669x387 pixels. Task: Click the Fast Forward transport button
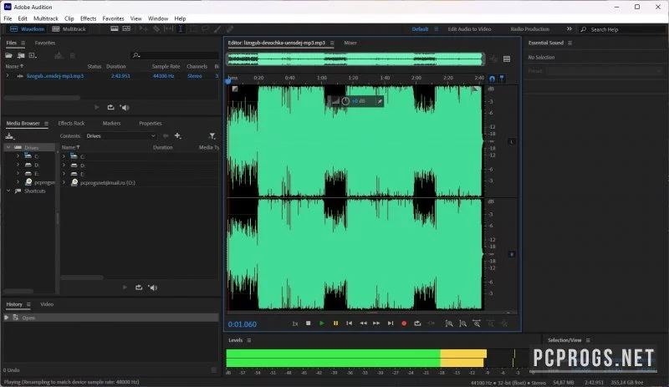pyautogui.click(x=376, y=323)
